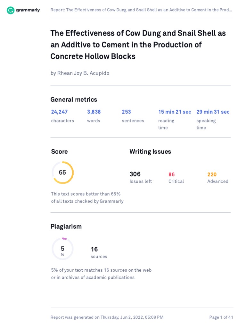The height and width of the screenshot is (328, 246).
Task: Click the General metrics heading
Action: 74,100
